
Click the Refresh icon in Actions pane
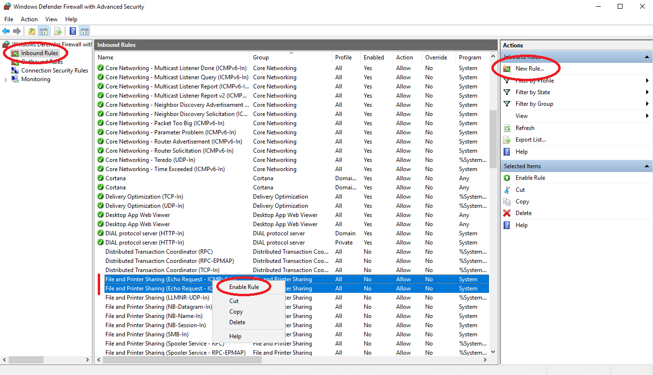[507, 128]
